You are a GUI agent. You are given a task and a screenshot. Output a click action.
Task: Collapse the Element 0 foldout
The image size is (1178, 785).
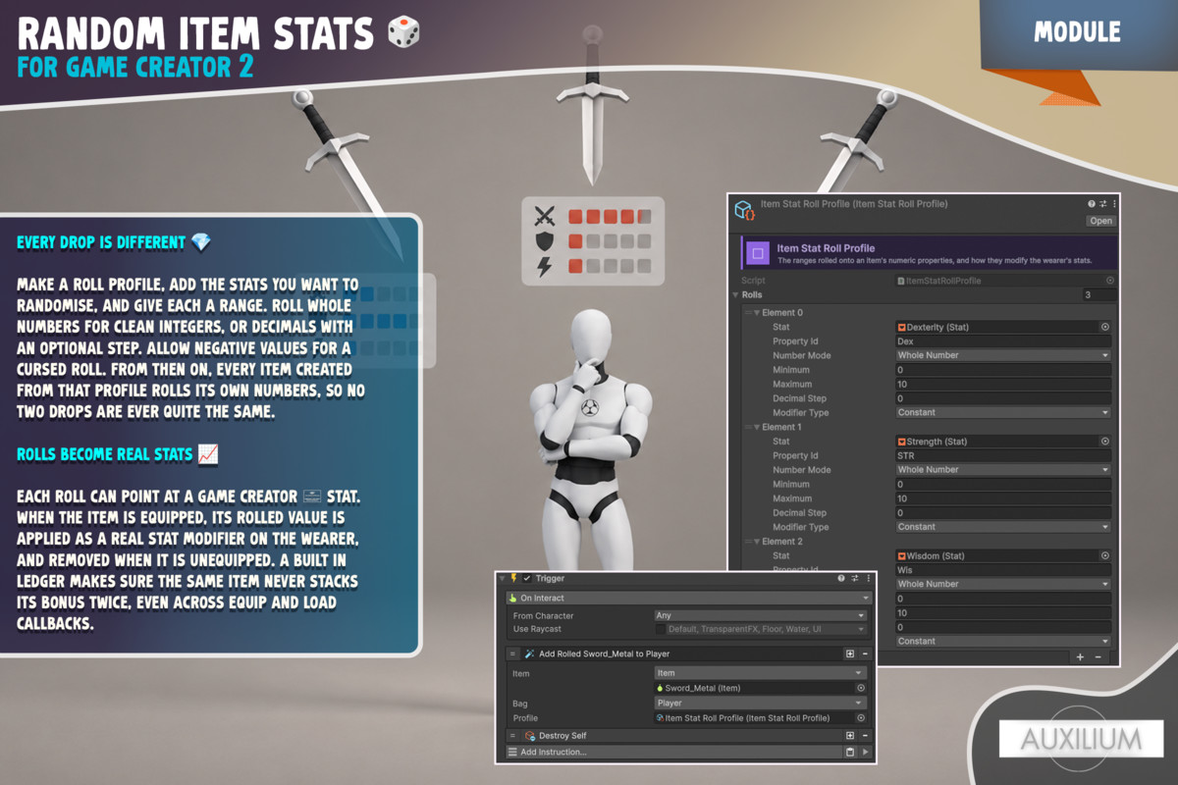757,313
